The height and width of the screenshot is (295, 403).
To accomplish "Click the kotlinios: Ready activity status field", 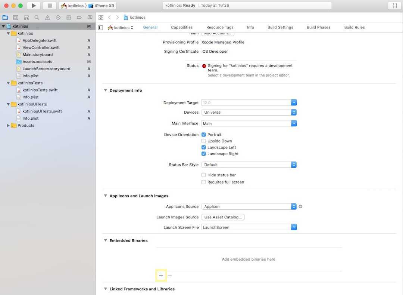I will pyautogui.click(x=247, y=5).
